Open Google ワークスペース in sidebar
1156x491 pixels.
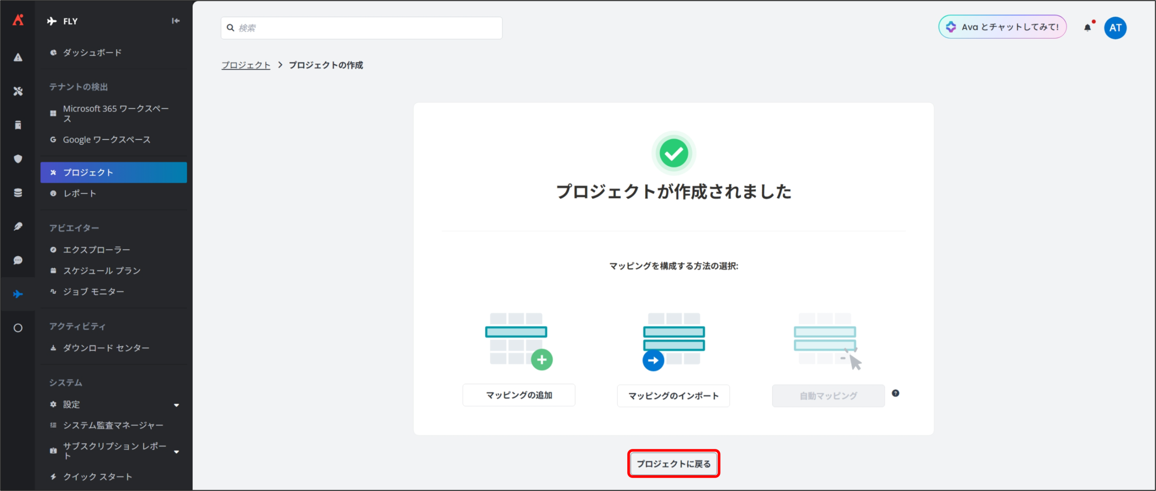coord(107,140)
